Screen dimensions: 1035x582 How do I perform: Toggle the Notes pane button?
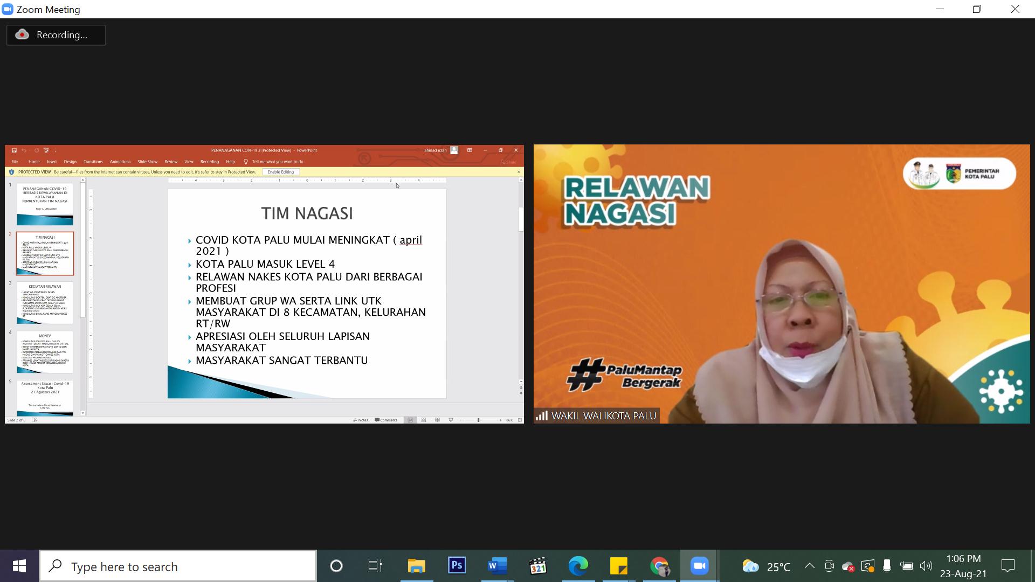(361, 420)
